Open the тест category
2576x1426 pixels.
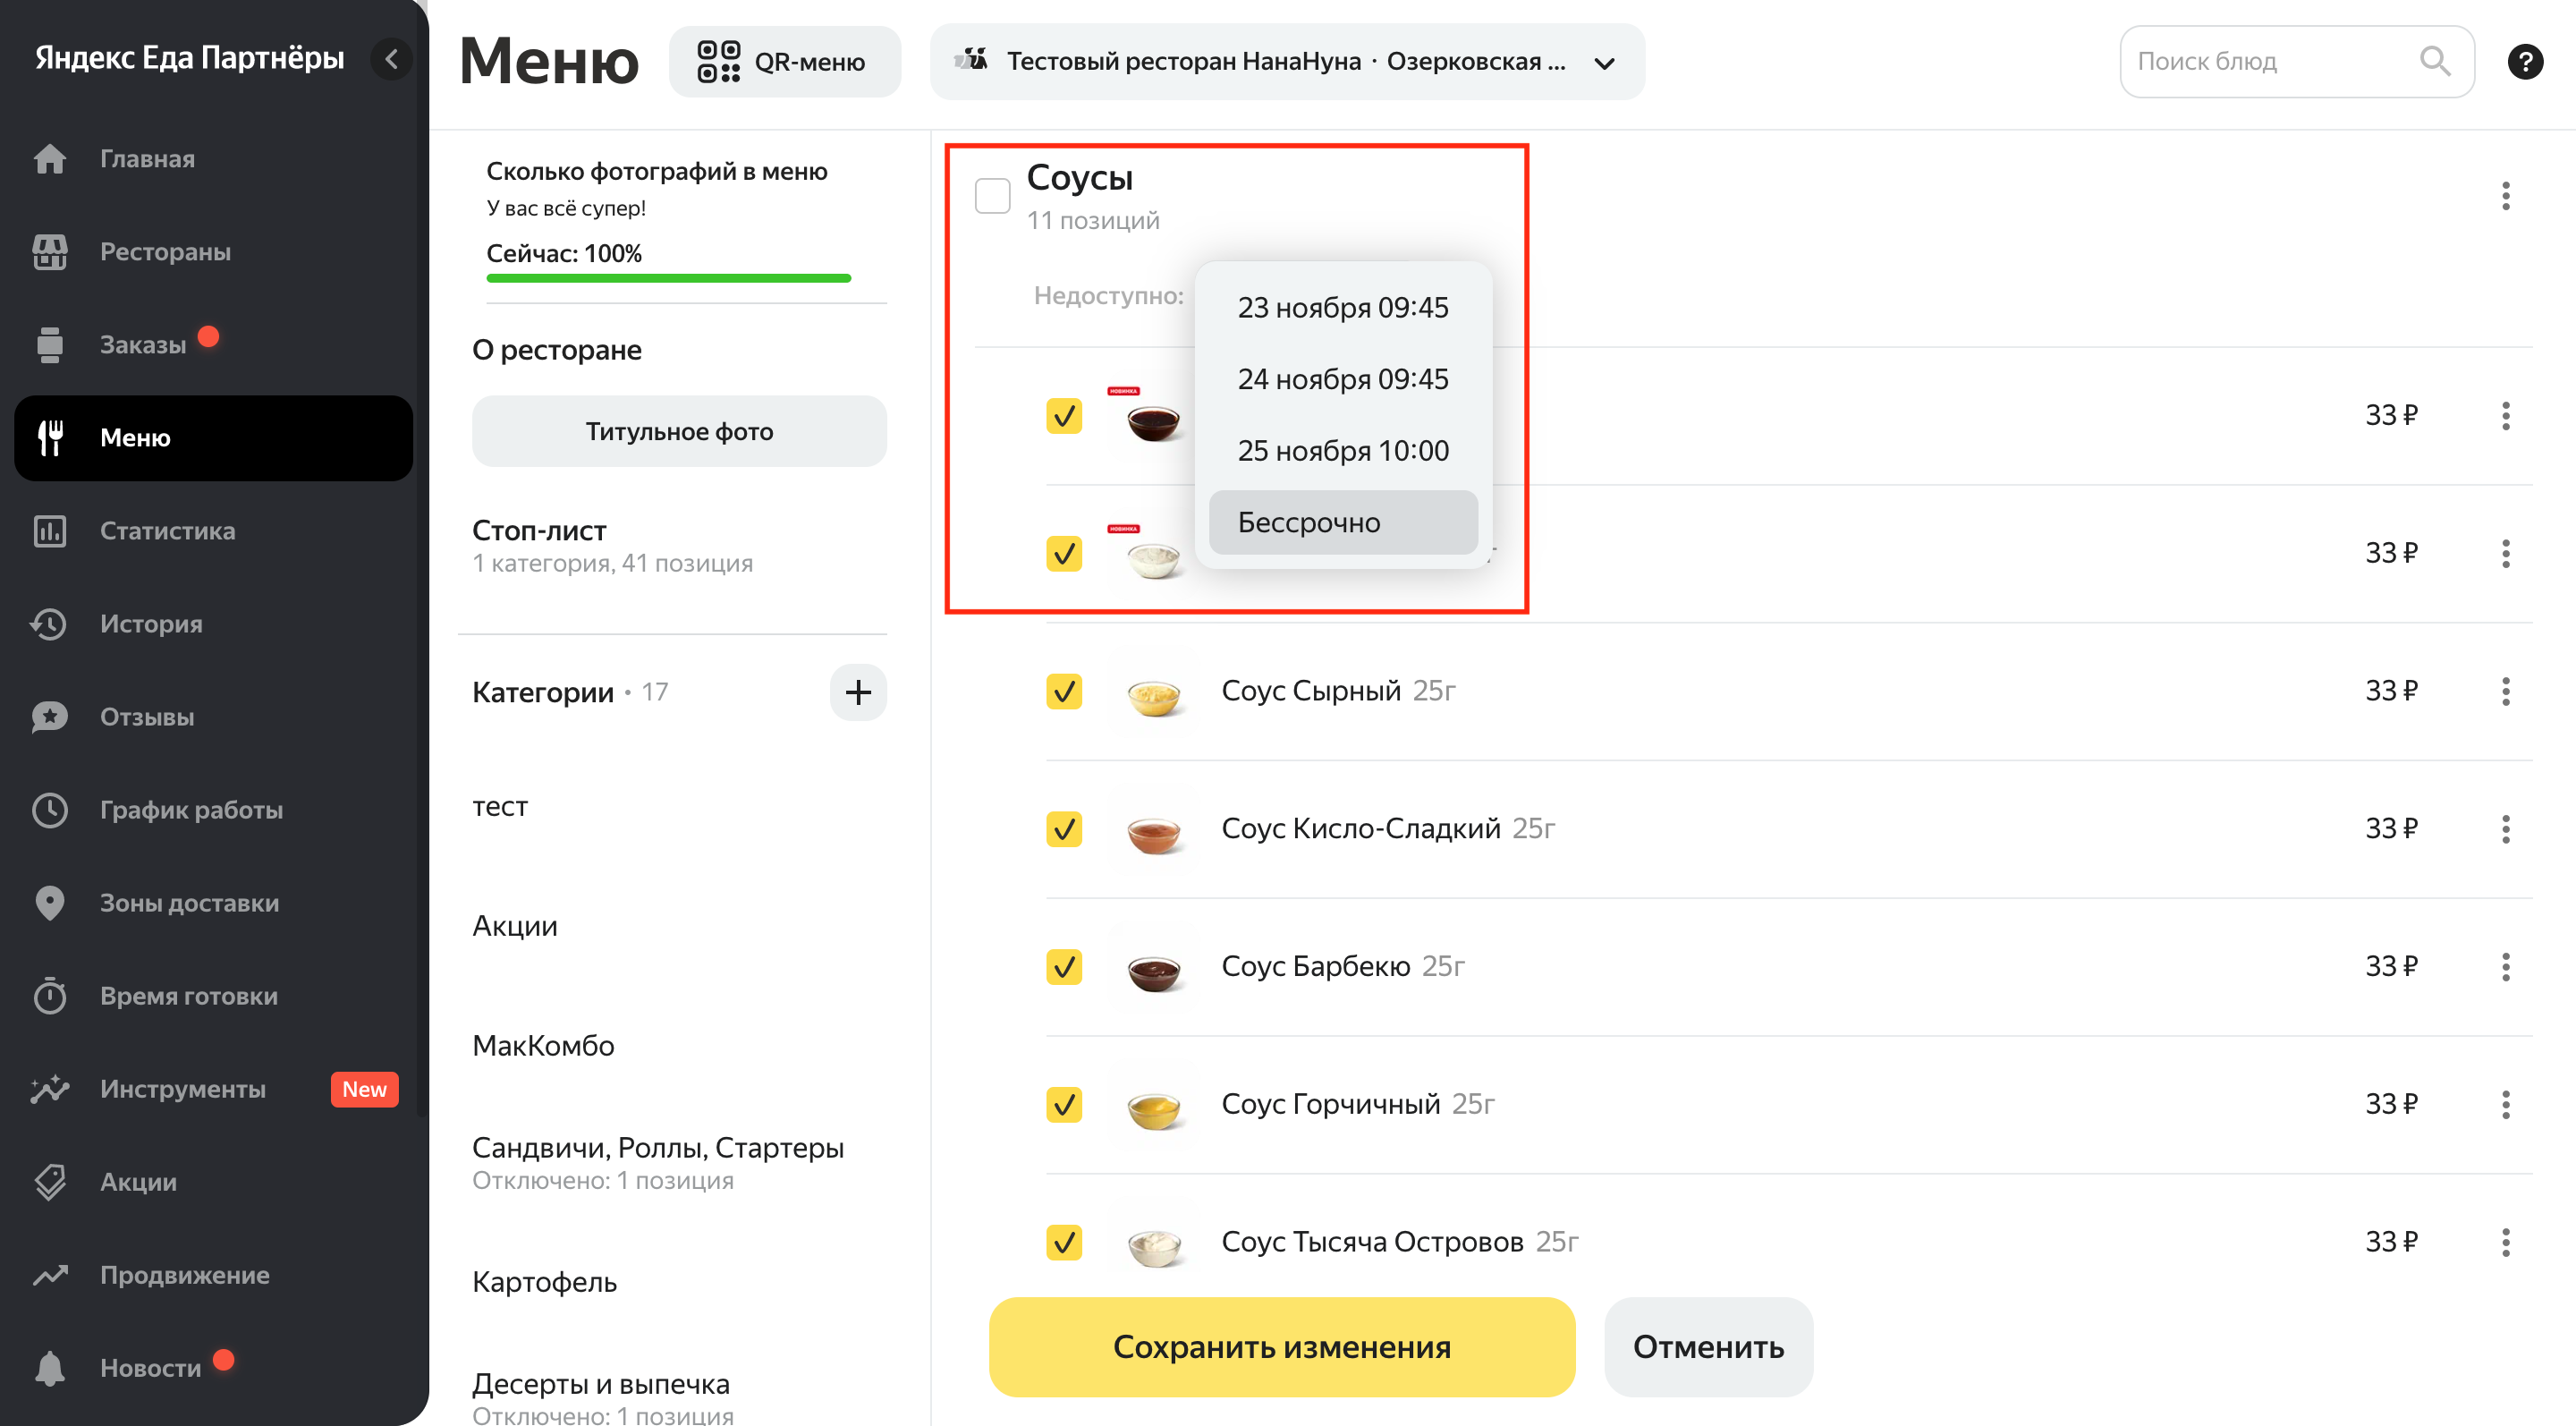point(500,806)
